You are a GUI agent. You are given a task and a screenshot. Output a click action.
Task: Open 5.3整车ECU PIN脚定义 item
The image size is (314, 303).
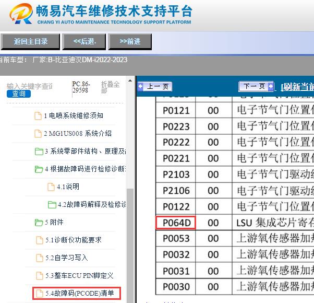point(79,275)
